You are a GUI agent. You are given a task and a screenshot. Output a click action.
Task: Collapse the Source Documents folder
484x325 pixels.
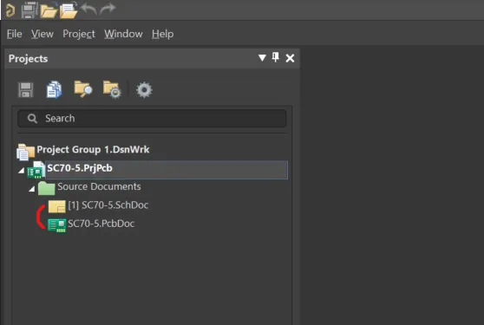point(31,189)
